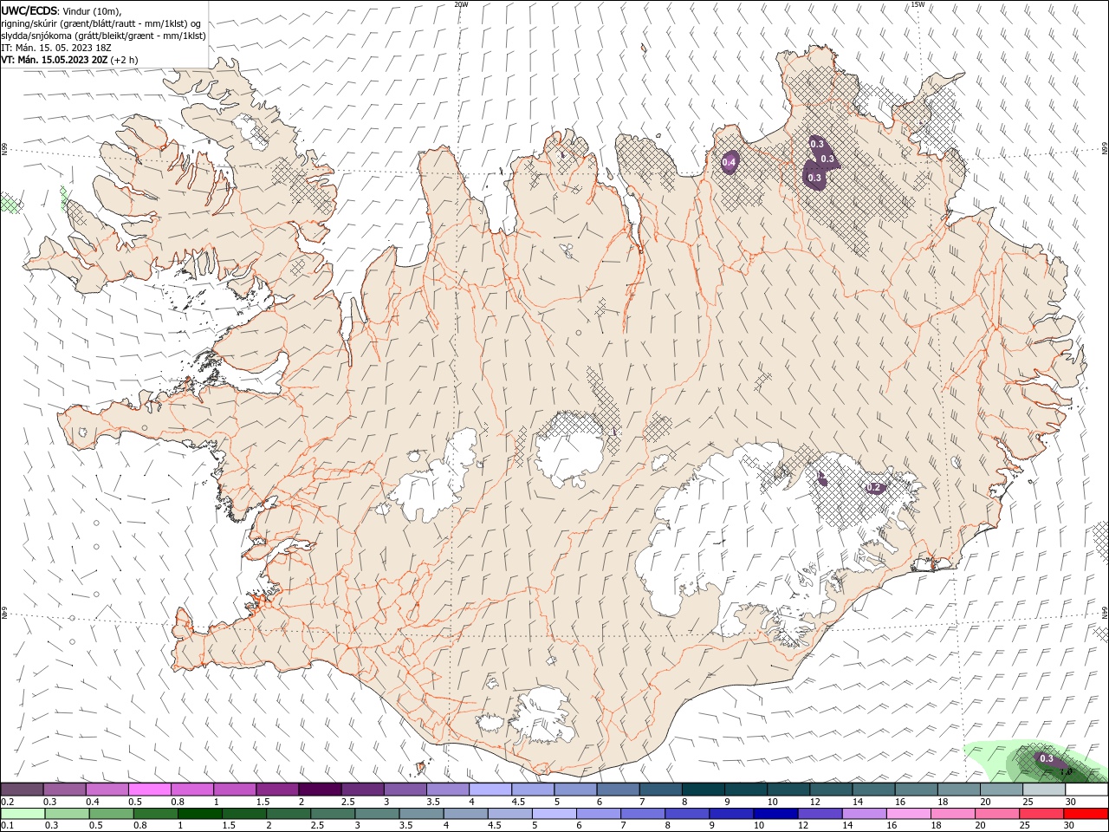This screenshot has width=1109, height=832.
Task: Click the darkest green rain swatch labeled 1
Action: 199,814
